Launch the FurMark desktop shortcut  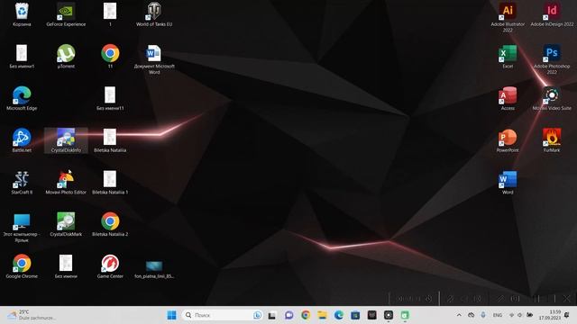552,140
